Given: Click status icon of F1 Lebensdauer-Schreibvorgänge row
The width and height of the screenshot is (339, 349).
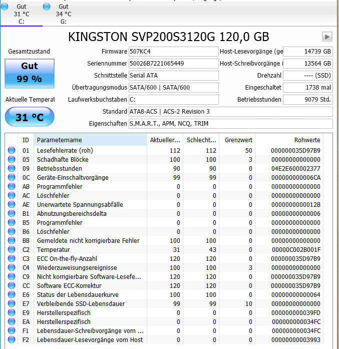Looking at the screenshot, I should coord(12,331).
